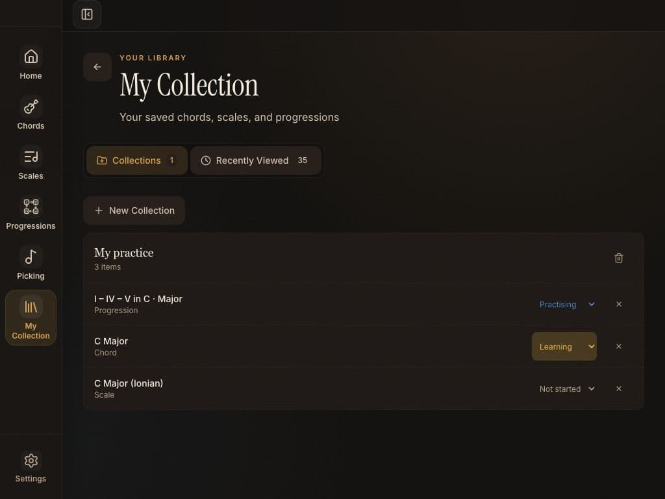Create a New Collection

point(134,211)
